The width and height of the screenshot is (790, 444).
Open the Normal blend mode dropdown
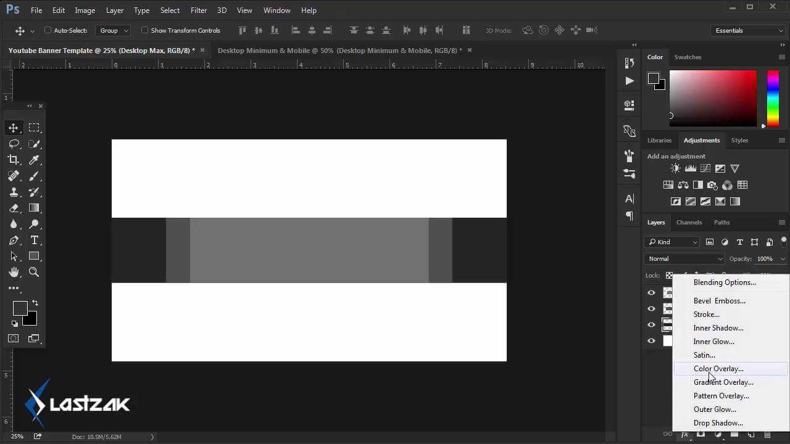pos(684,259)
